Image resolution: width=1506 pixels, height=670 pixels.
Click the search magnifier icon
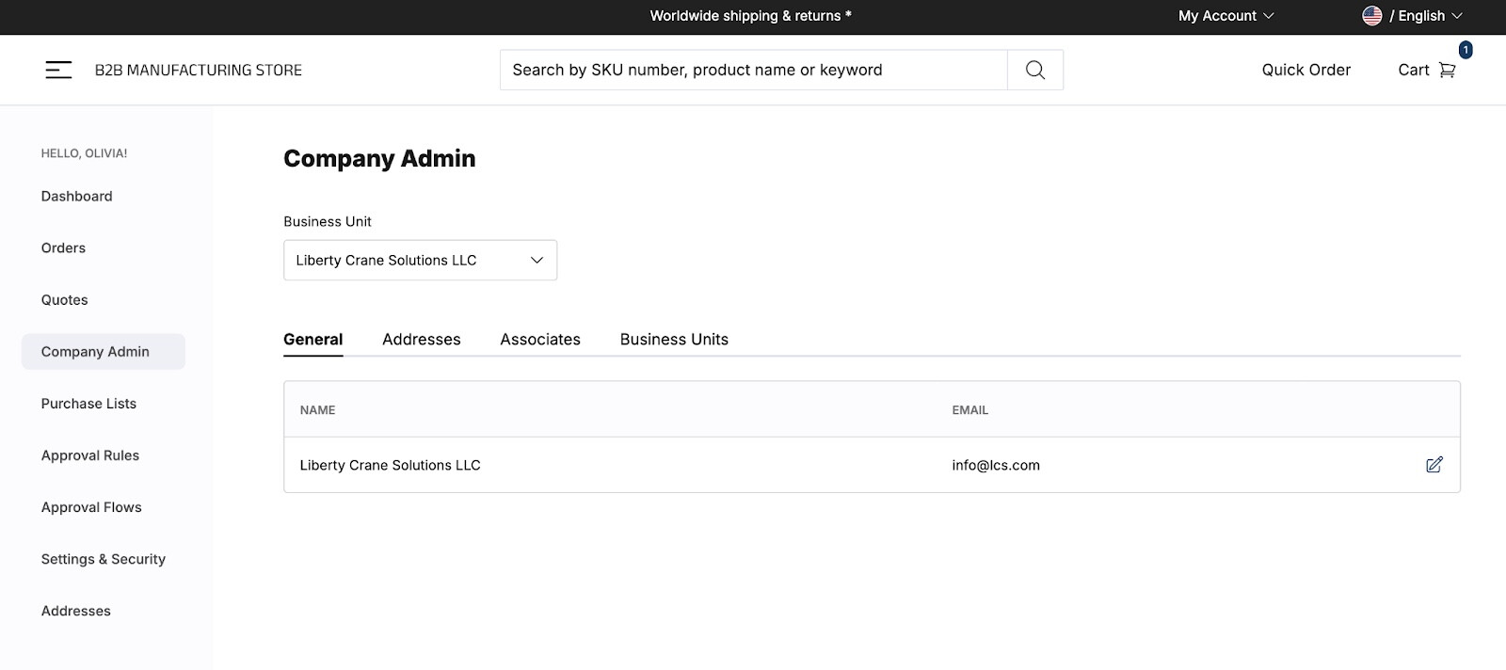1034,70
